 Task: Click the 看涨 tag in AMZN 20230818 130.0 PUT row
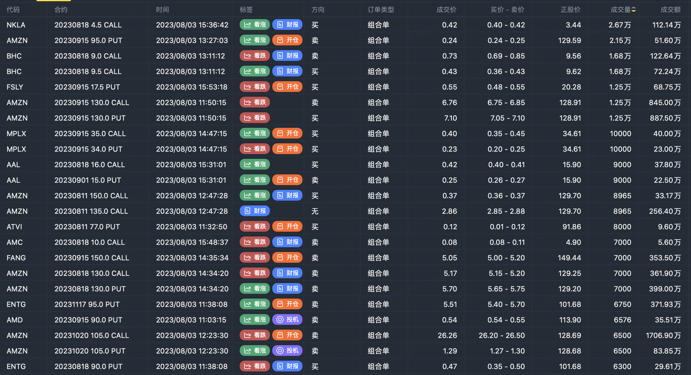pyautogui.click(x=255, y=289)
